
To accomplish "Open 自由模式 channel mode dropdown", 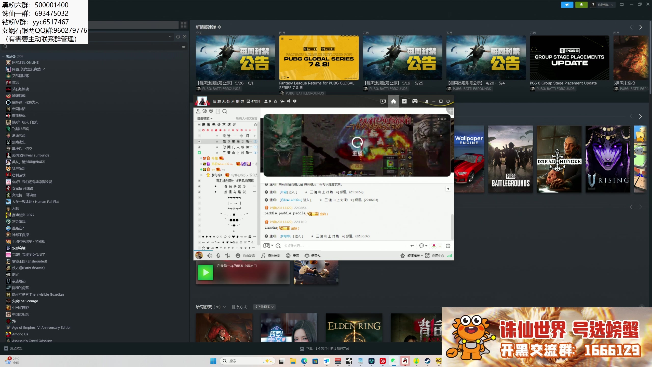I will (205, 119).
